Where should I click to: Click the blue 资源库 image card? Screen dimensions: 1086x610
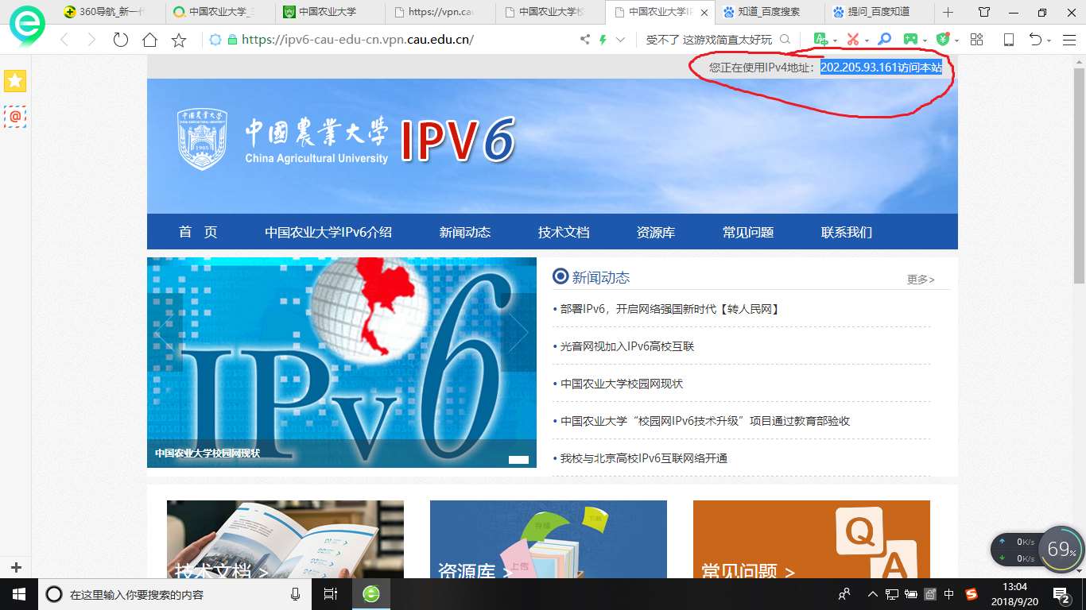pos(549,539)
